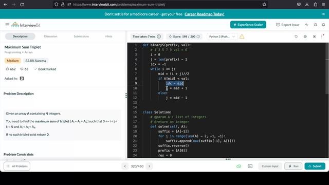Open the user profile icon

315,25
